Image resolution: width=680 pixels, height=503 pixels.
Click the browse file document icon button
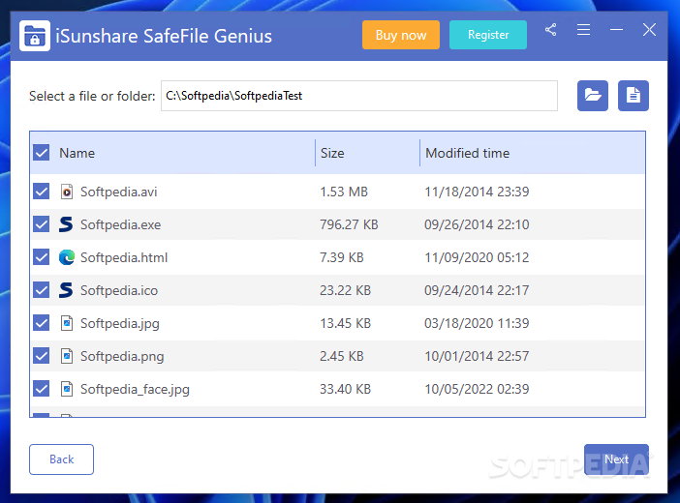[x=634, y=96]
